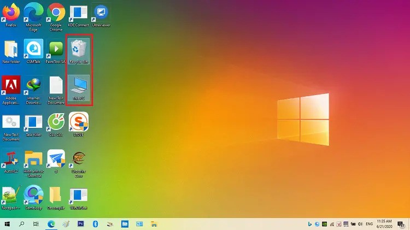
Task: Launch Google Chrome from the desktop
Action: (x=56, y=13)
